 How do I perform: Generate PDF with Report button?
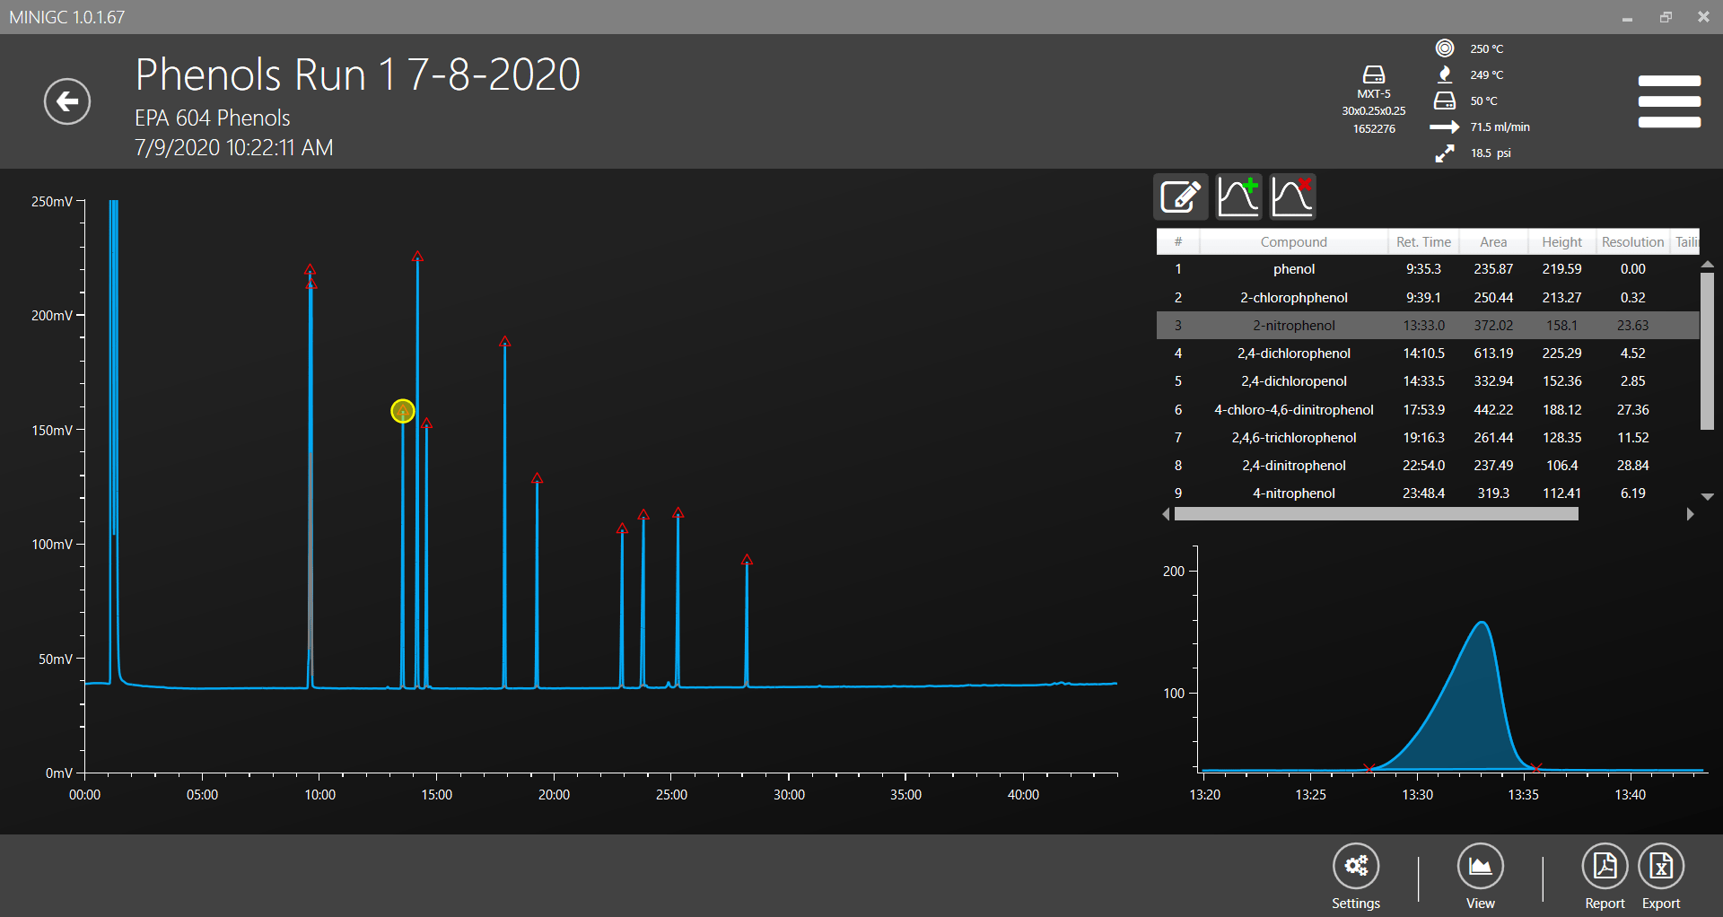pyautogui.click(x=1604, y=867)
